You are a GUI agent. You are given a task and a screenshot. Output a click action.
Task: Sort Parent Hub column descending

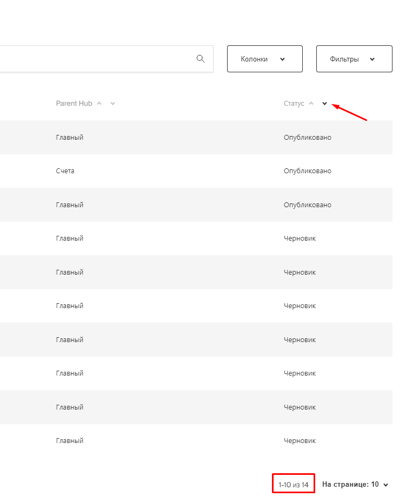[x=112, y=103]
